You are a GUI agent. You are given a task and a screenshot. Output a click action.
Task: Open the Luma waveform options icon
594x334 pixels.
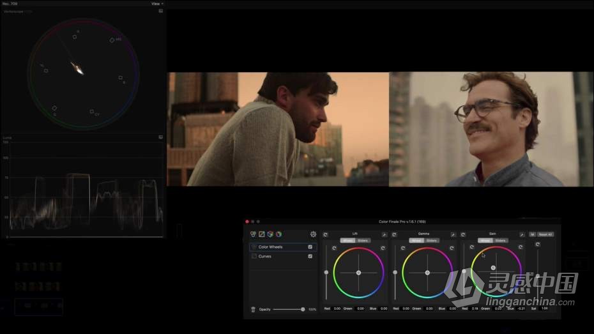[x=160, y=137]
